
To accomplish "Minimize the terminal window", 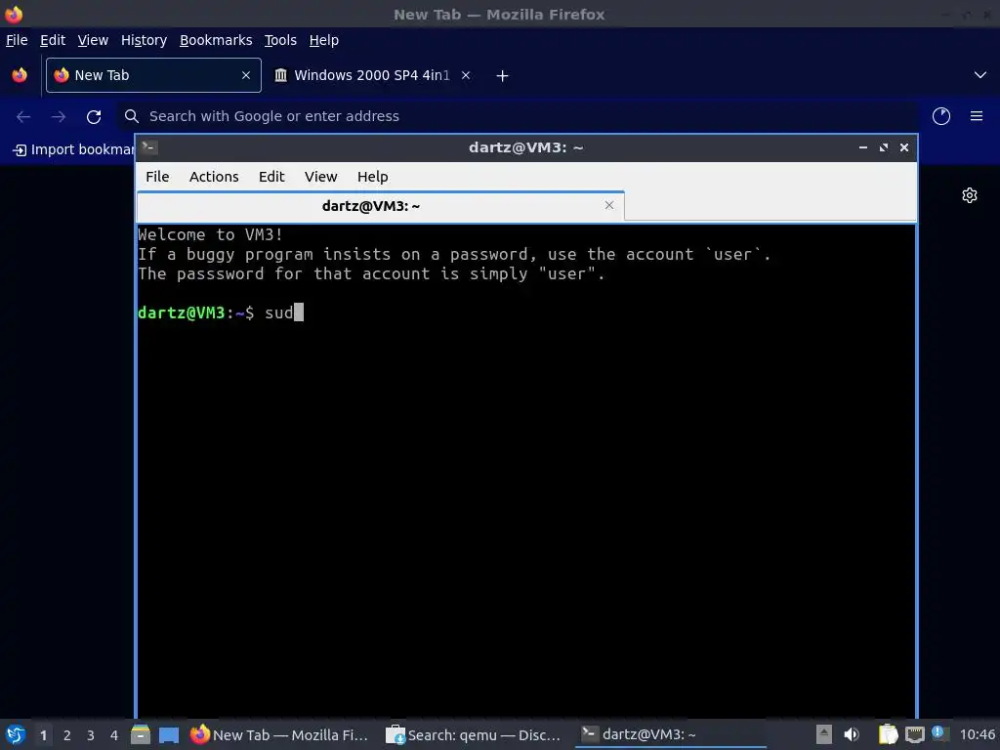I will coord(863,147).
